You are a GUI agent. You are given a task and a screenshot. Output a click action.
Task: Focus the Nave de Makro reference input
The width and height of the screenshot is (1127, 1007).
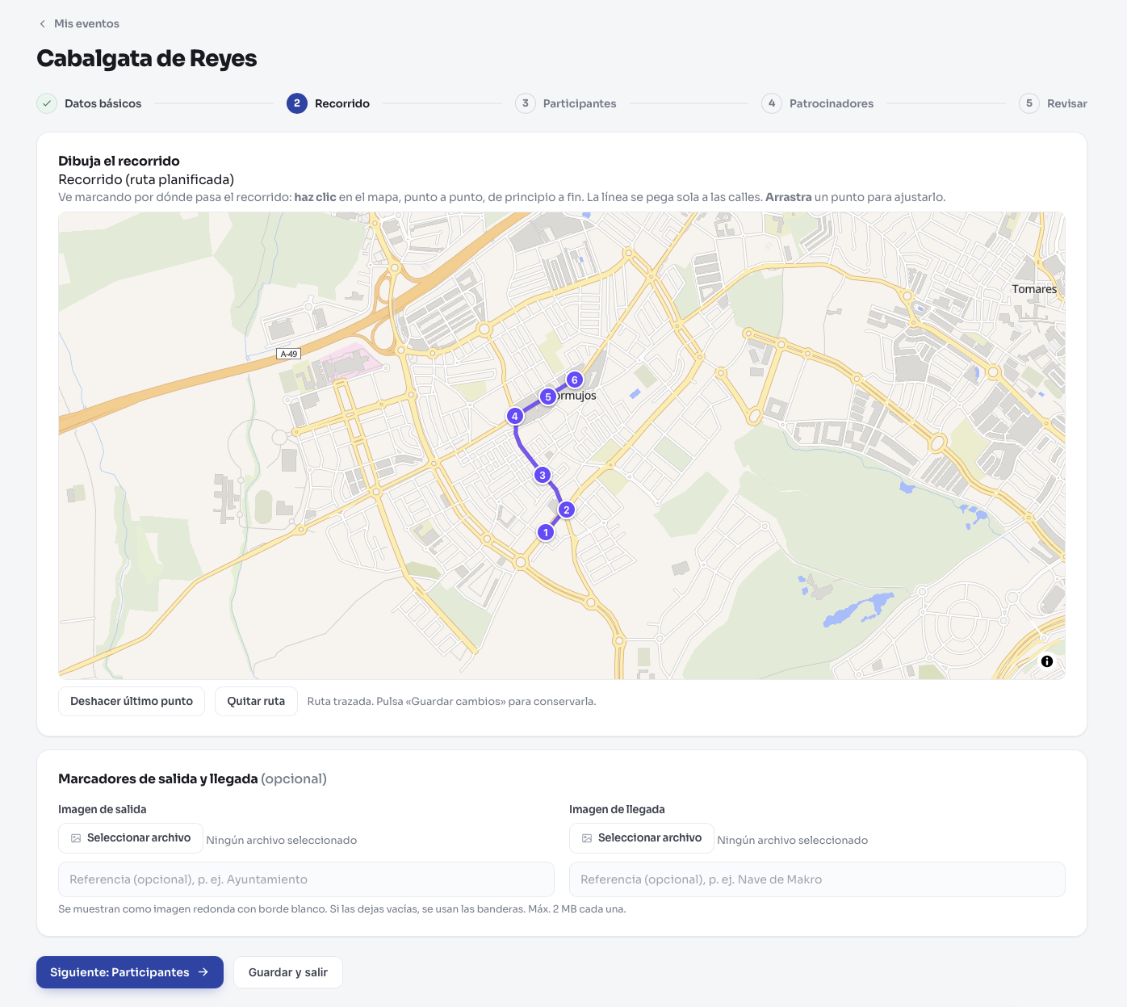[817, 879]
